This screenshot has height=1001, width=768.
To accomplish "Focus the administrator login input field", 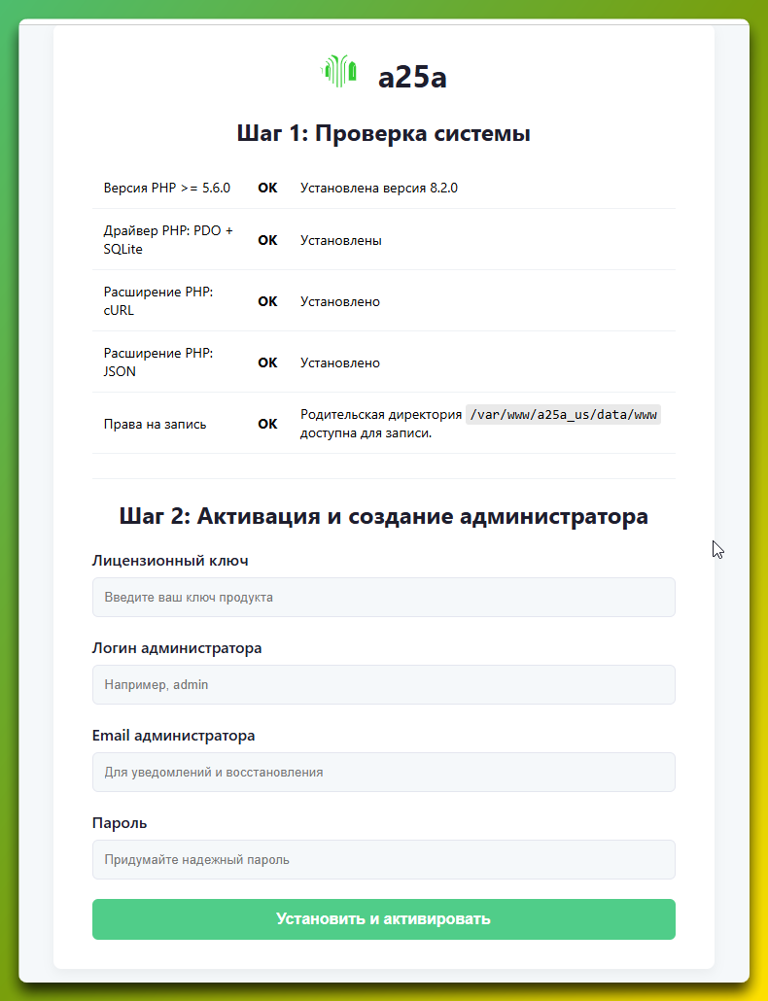I will (x=383, y=685).
